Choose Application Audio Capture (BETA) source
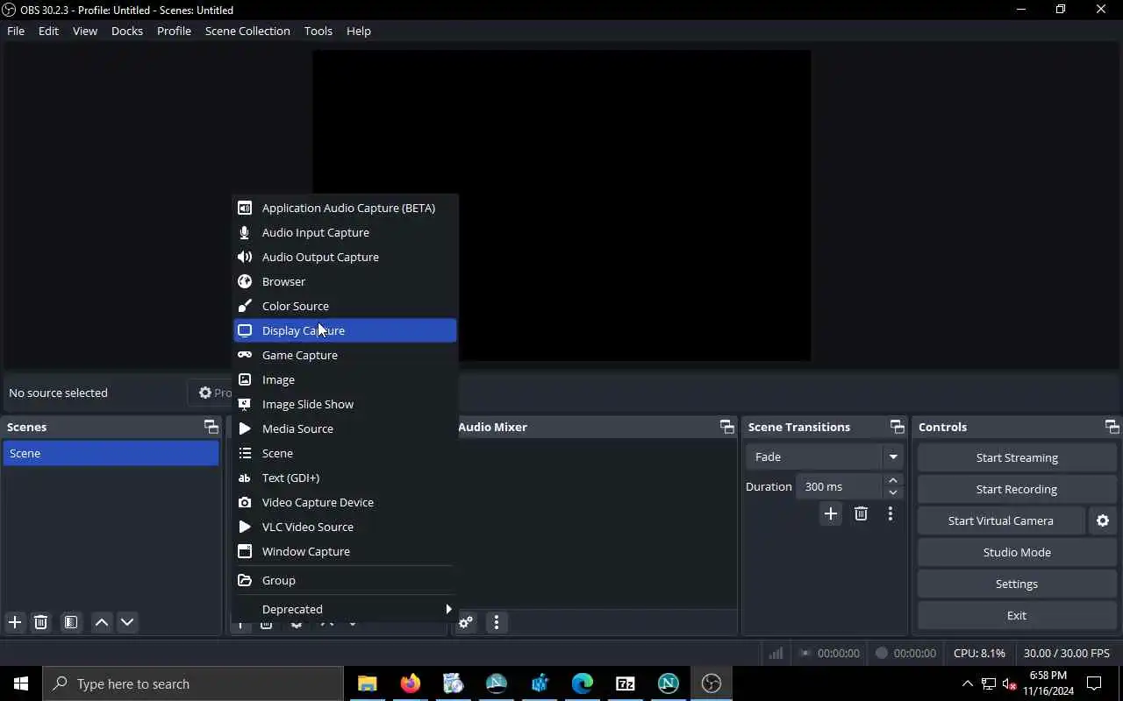Viewport: 1123px width, 701px height. pos(345,208)
